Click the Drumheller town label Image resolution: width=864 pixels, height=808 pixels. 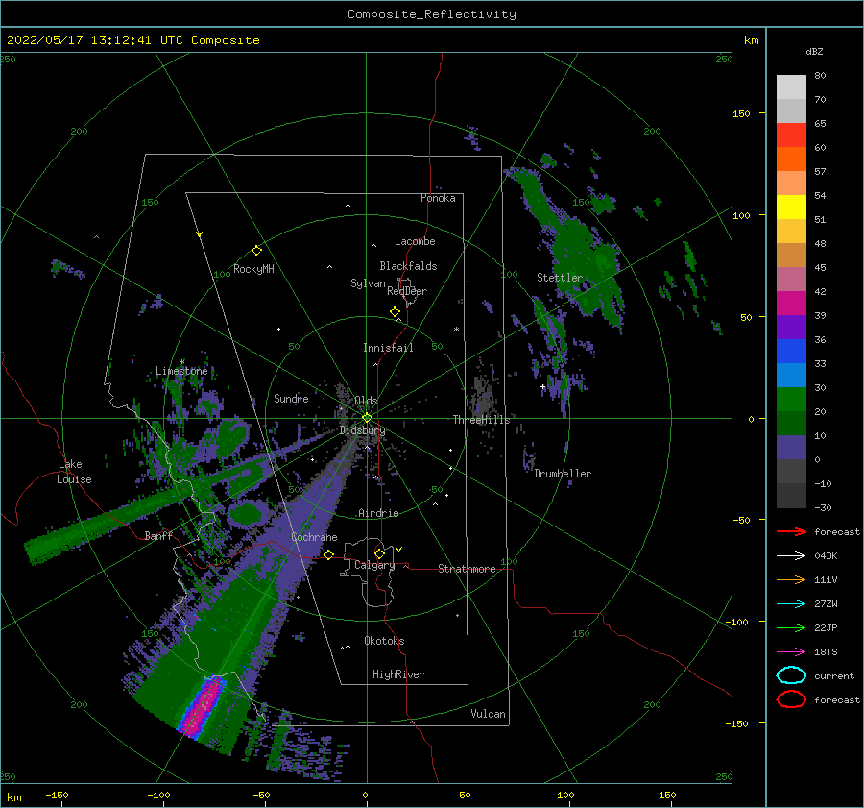point(563,474)
